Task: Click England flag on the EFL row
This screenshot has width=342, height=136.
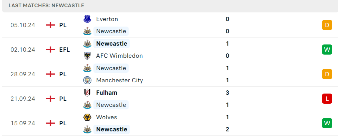Action: point(50,50)
